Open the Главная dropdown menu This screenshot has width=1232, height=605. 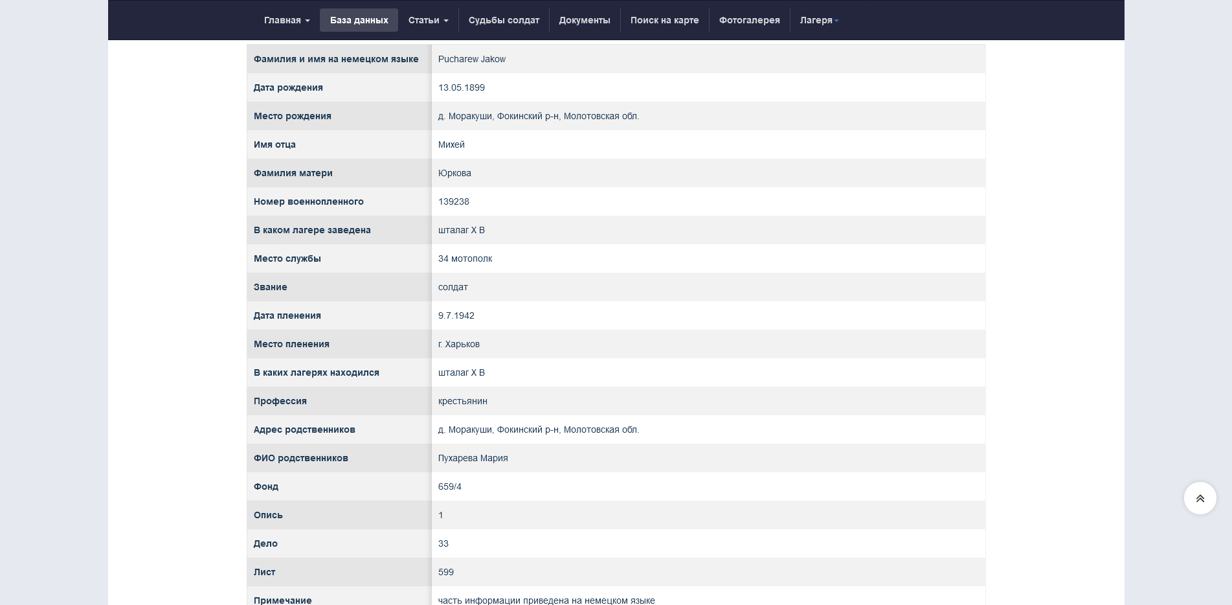pyautogui.click(x=286, y=20)
